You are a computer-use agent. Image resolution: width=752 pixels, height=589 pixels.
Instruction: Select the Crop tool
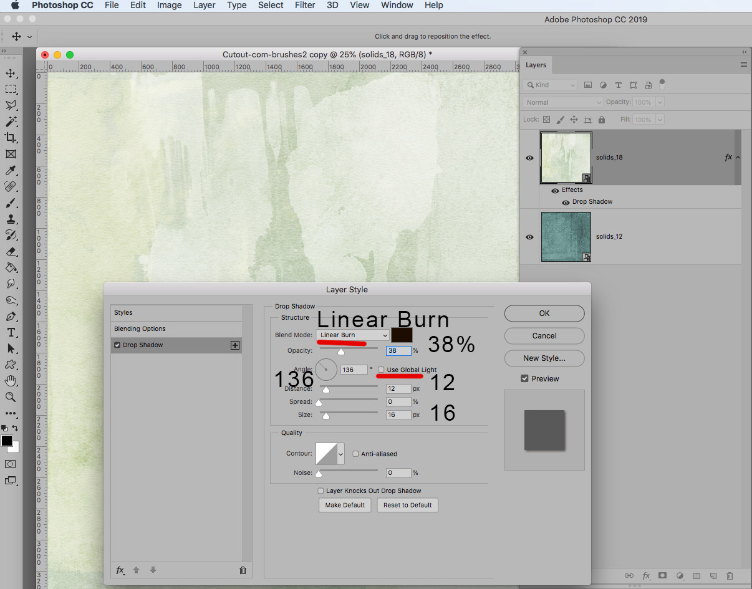11,138
